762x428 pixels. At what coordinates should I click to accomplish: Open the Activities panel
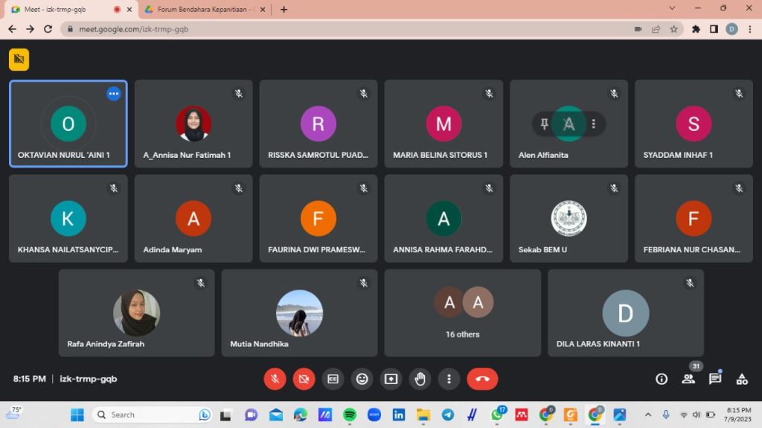(742, 379)
